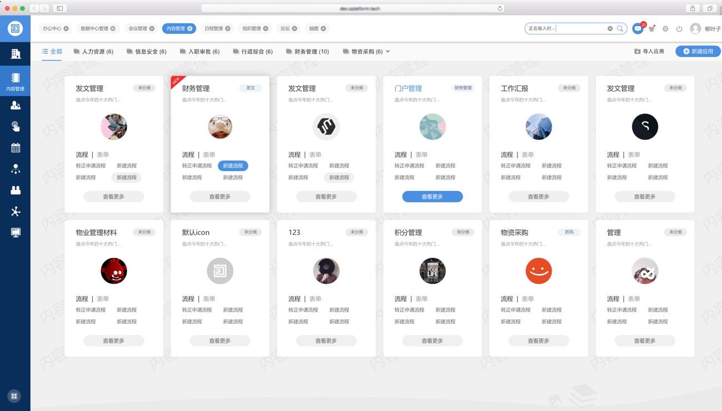Screen dimensions: 722x411
Task: Expand the 物资采购 category dropdown arrow
Action: (x=388, y=52)
